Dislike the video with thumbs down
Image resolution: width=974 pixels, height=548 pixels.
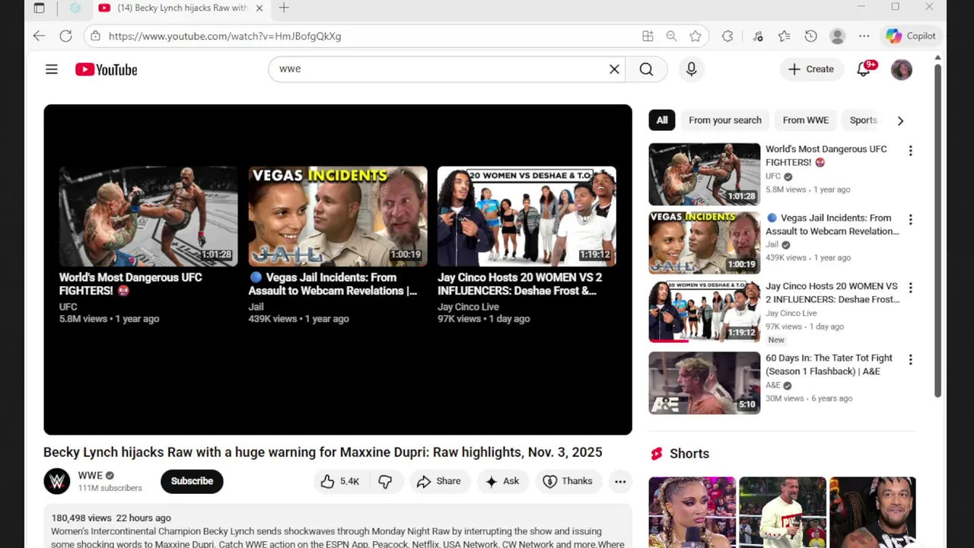point(385,481)
